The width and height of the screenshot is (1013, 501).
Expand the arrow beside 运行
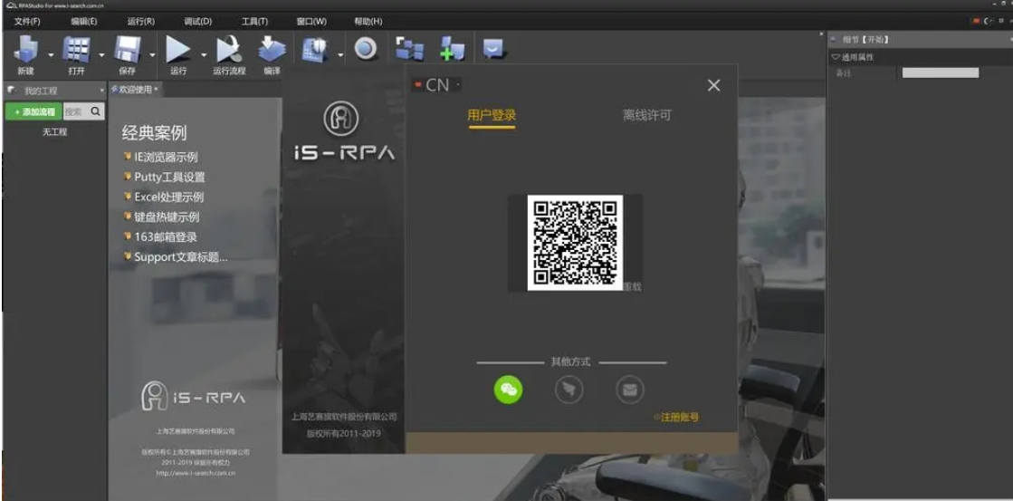tap(204, 55)
